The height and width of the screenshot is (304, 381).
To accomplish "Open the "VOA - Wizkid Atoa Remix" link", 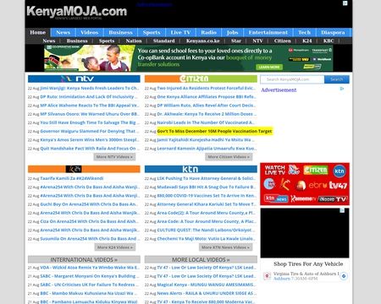I will (90, 268).
